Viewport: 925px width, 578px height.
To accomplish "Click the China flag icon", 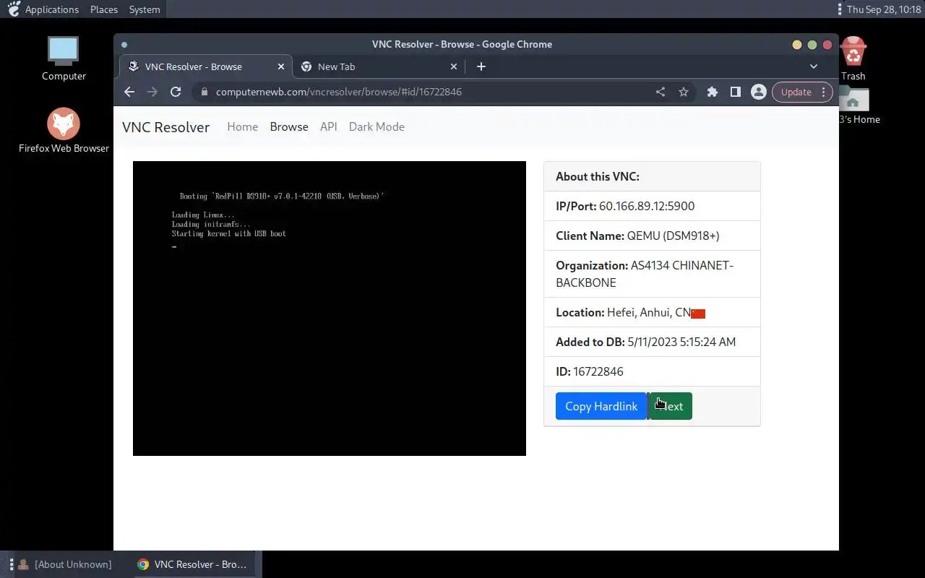I will click(x=698, y=314).
